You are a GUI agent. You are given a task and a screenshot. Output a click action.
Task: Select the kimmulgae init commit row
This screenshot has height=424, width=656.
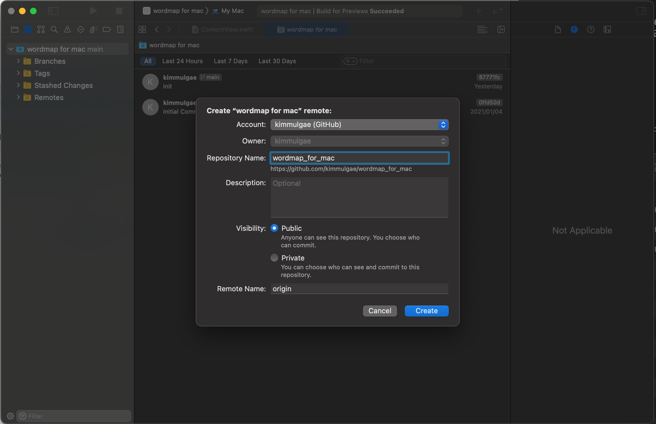click(322, 82)
